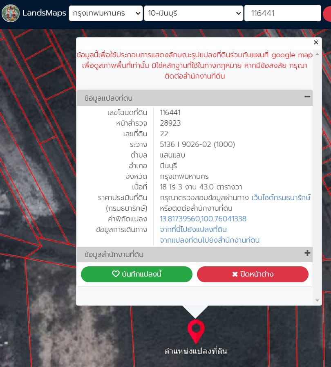
Task: Open the parcel coordinates link 13.81739560,100.76041338
Action: click(x=203, y=219)
